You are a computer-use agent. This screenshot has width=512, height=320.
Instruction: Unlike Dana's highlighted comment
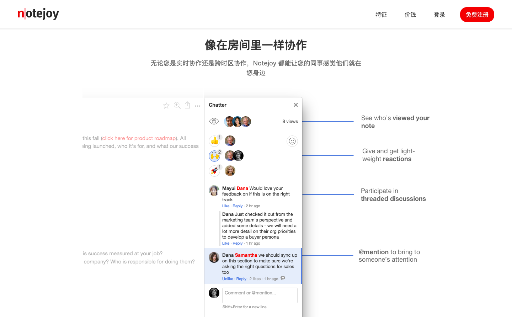(x=228, y=279)
